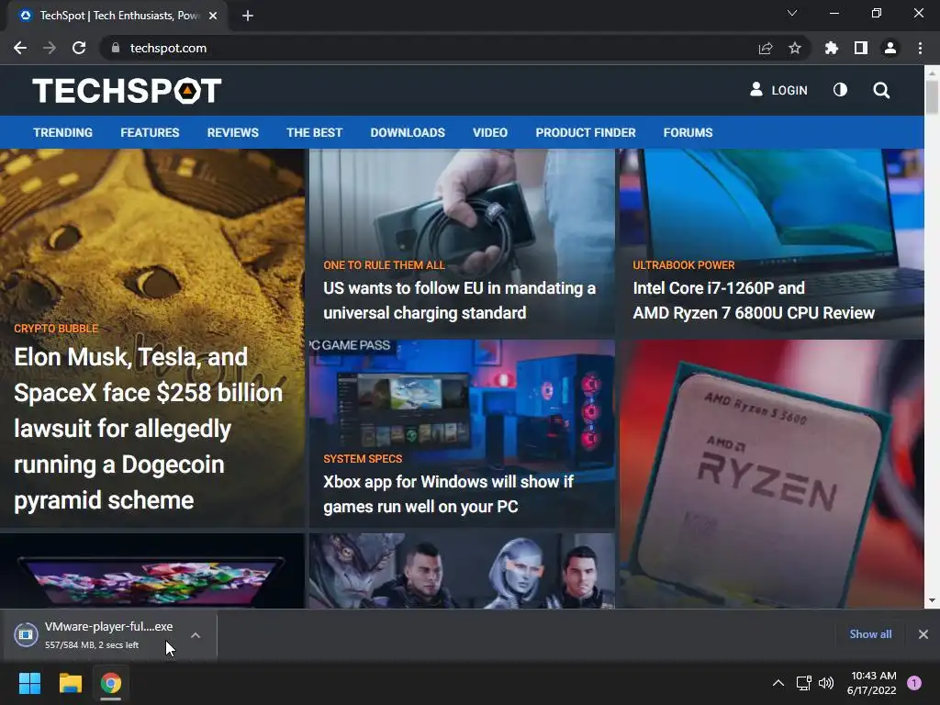The height and width of the screenshot is (705, 940).
Task: Open TechSpot site search
Action: (x=881, y=91)
